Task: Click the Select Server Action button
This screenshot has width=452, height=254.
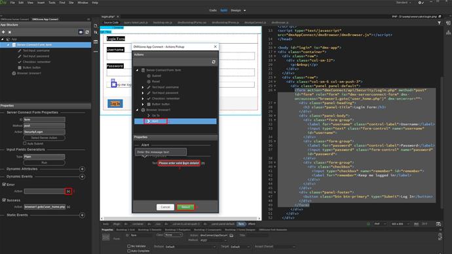Action: [x=44, y=137]
